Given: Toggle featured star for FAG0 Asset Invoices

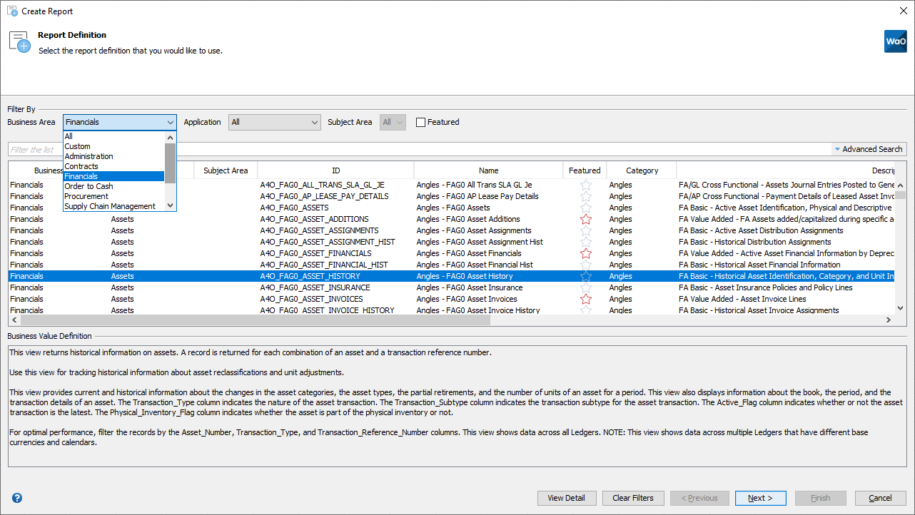Looking at the screenshot, I should 585,299.
